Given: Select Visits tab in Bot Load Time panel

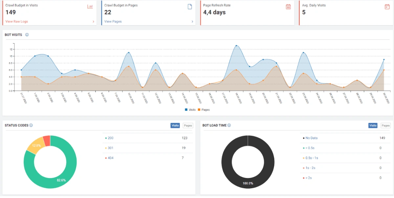Looking at the screenshot, I should pos(373,125).
